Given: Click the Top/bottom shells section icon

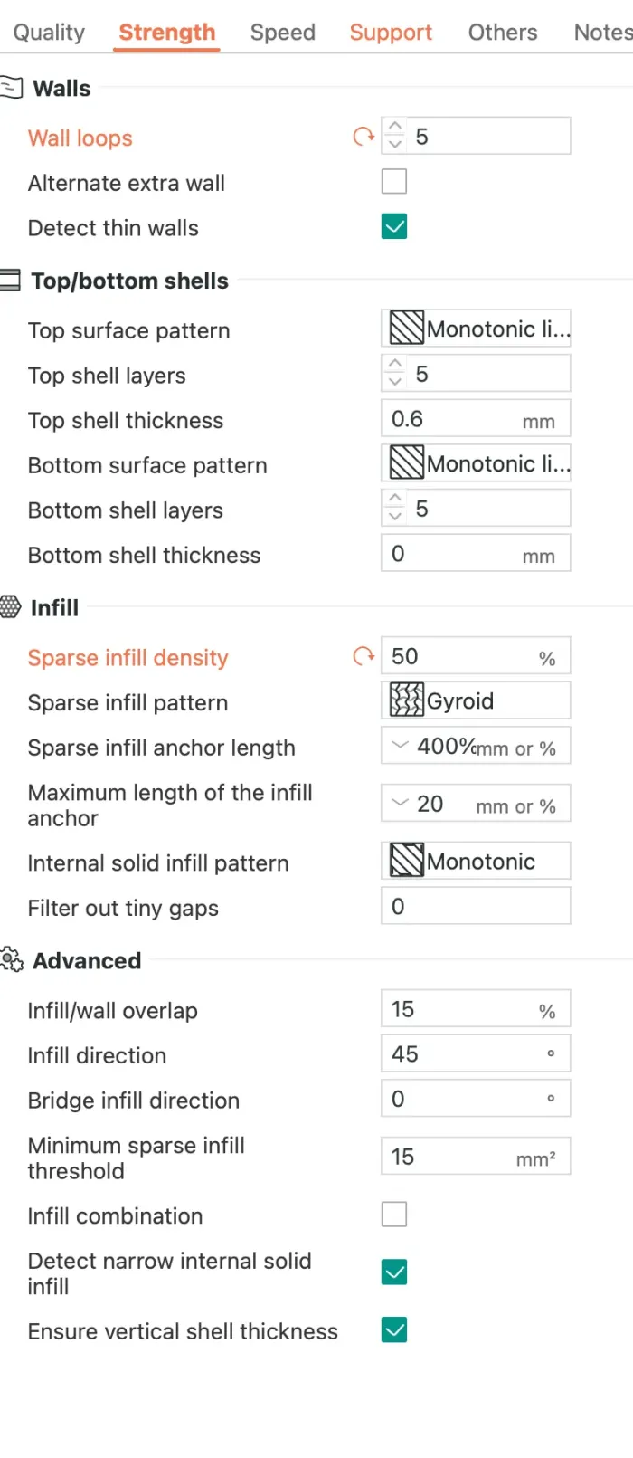Looking at the screenshot, I should tap(10, 281).
